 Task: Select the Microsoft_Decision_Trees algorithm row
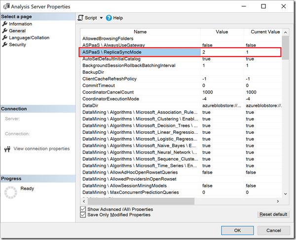point(181,125)
